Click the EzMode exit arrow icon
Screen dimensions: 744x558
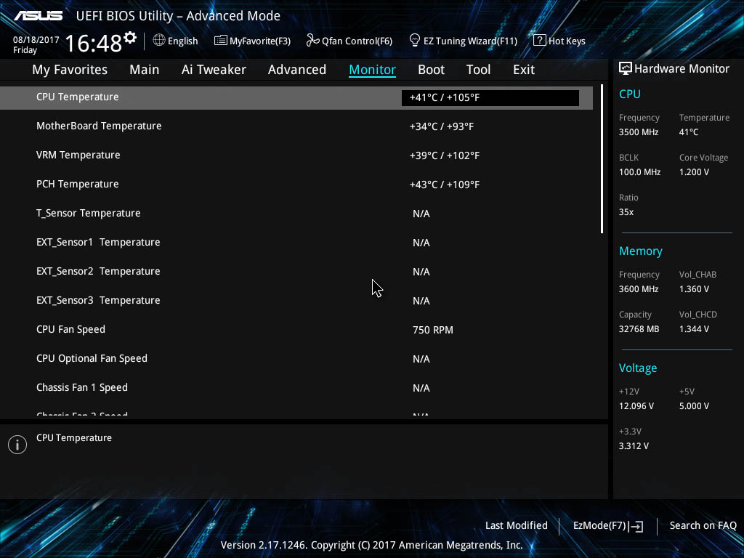click(x=636, y=526)
